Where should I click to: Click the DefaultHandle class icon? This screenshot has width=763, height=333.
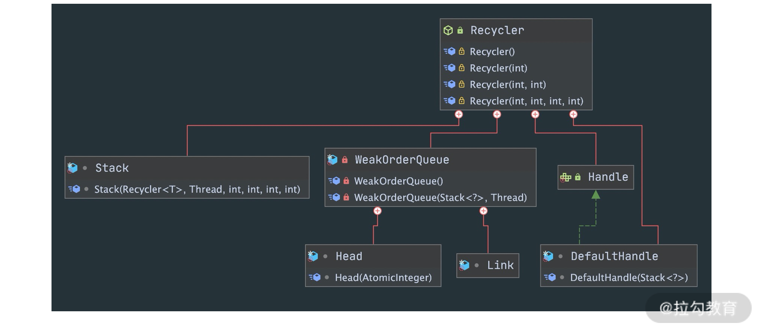548,256
